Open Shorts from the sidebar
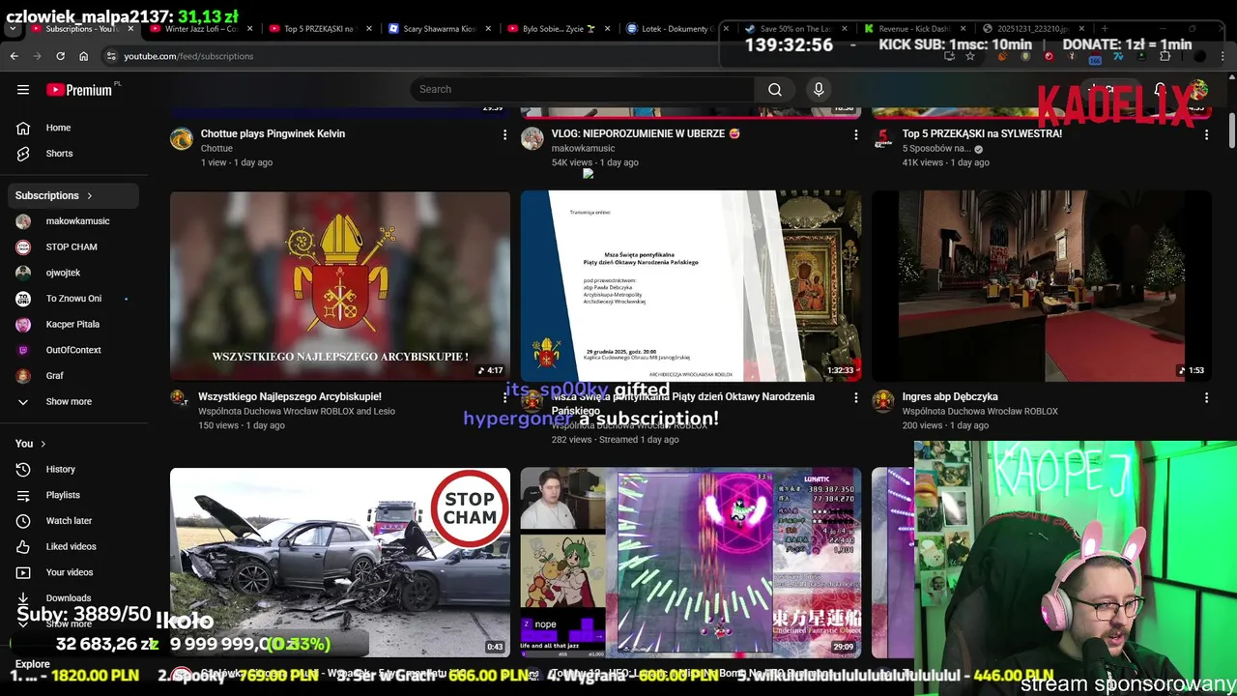Screen dimensions: 1237x696 click(75, 154)
